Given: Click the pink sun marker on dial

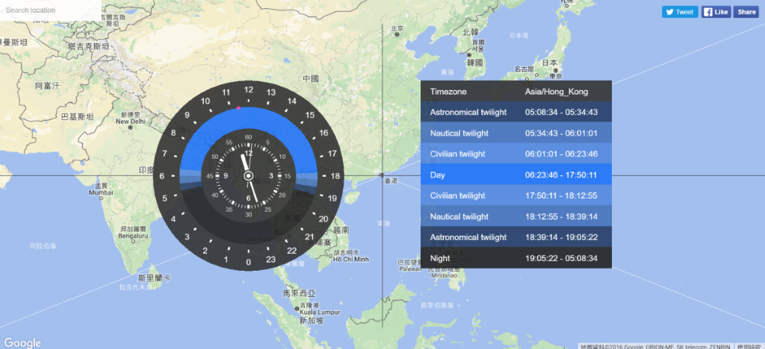Looking at the screenshot, I should coord(238,108).
